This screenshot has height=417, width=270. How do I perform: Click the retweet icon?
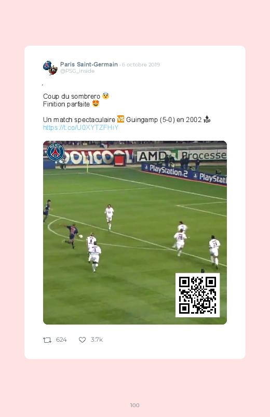[x=47, y=340]
